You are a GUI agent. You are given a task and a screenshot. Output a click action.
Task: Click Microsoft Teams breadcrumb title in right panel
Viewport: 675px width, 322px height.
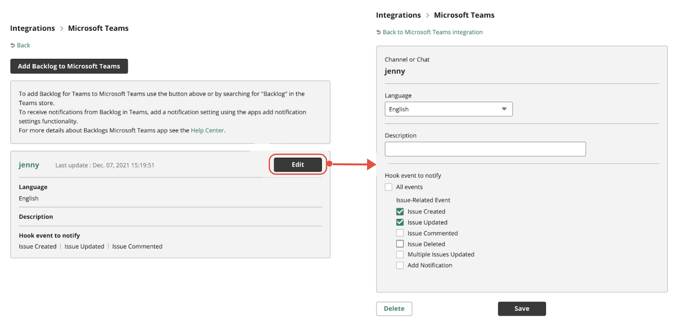point(464,15)
